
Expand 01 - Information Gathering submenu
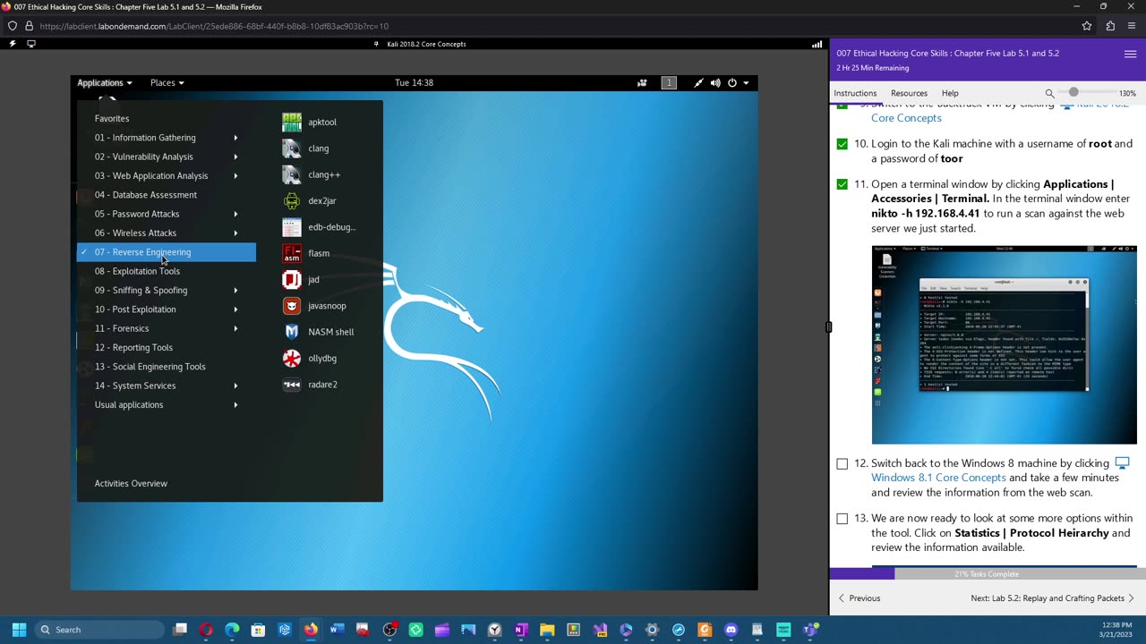167,138
